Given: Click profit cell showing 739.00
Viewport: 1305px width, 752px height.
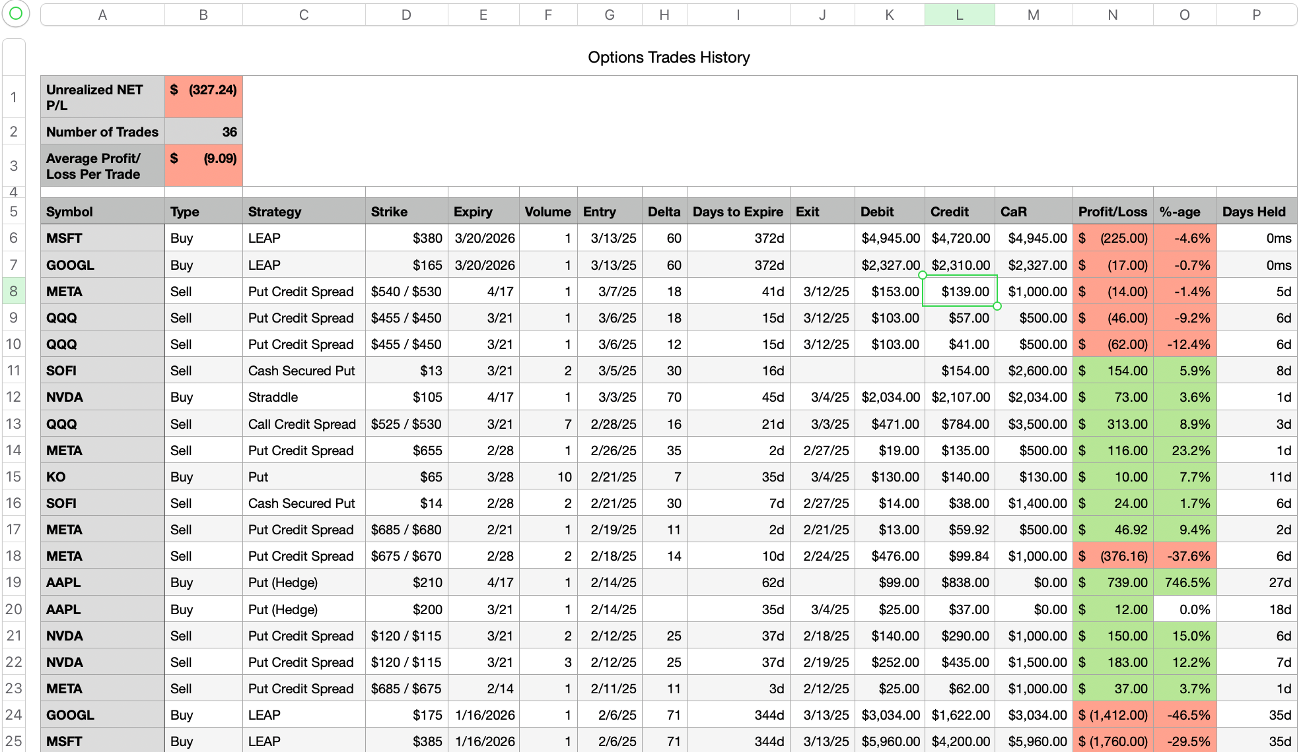Looking at the screenshot, I should [x=1113, y=582].
